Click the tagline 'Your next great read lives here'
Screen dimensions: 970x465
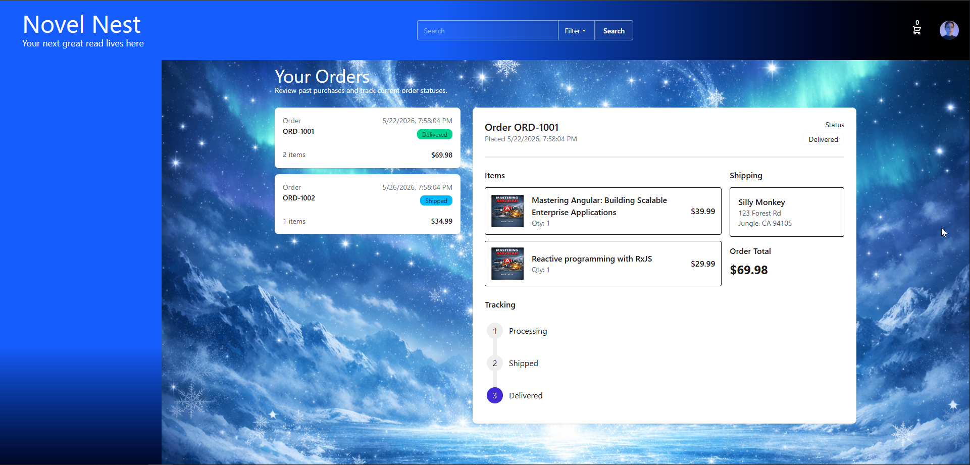tap(83, 43)
